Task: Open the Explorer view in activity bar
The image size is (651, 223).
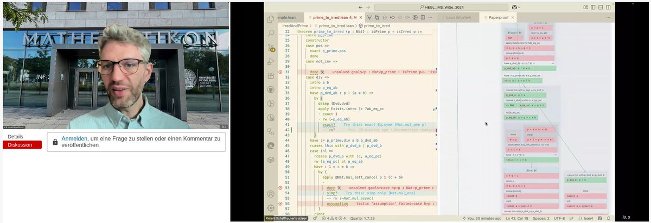Action: pyautogui.click(x=271, y=19)
